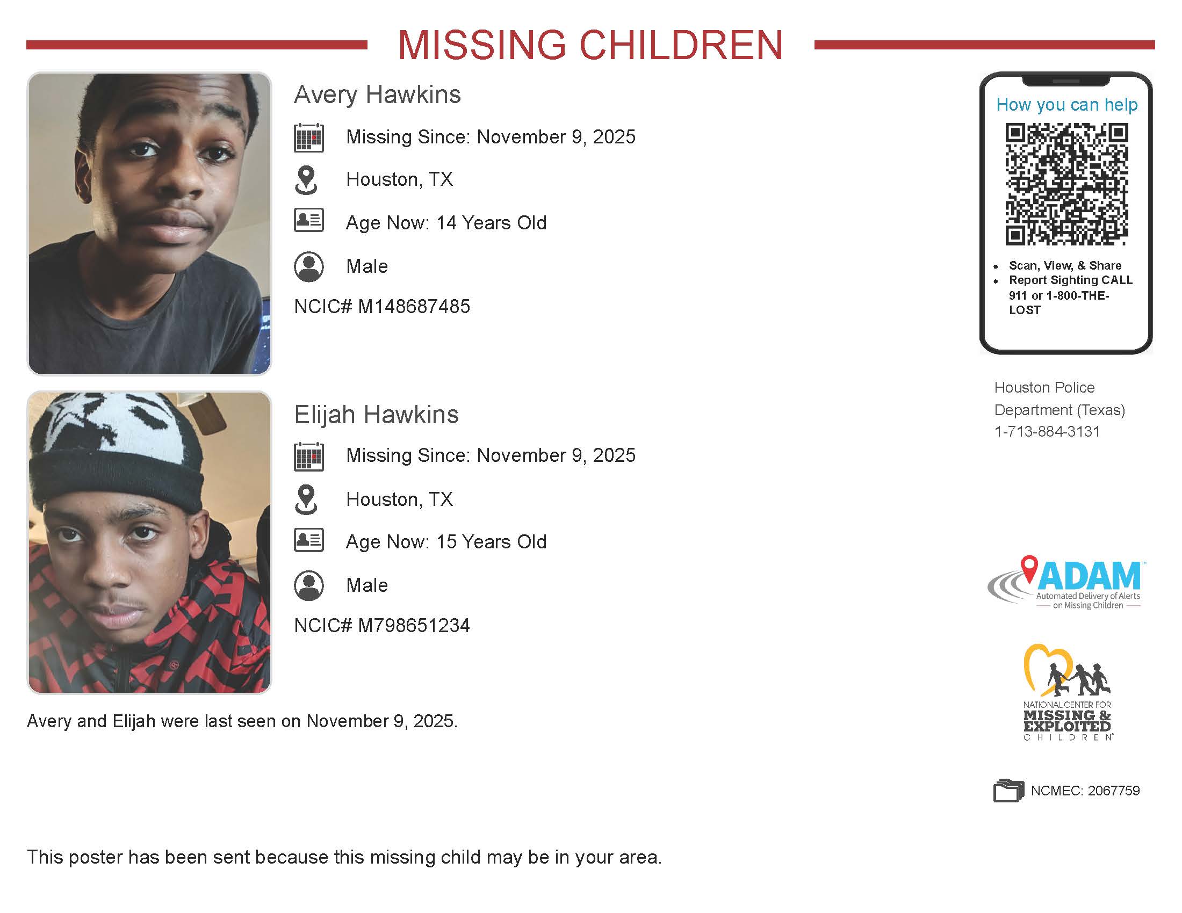Screen dimensions: 1182x913
Task: Open Avery Hawkins' photo
Action: pyautogui.click(x=149, y=223)
